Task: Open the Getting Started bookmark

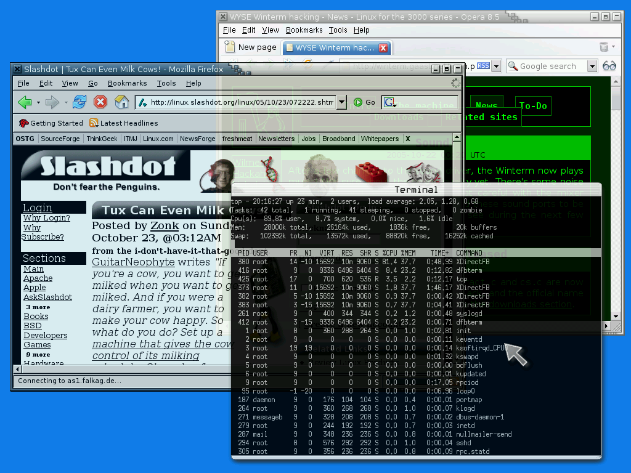Action: [51, 123]
